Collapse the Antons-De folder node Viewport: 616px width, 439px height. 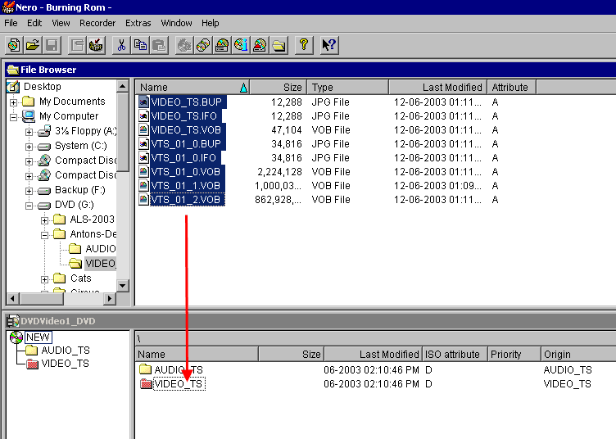click(x=45, y=235)
